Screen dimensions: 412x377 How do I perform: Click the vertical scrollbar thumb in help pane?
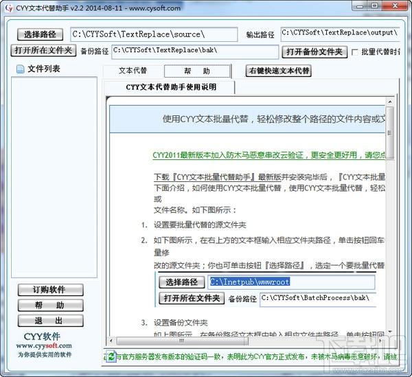coord(390,133)
